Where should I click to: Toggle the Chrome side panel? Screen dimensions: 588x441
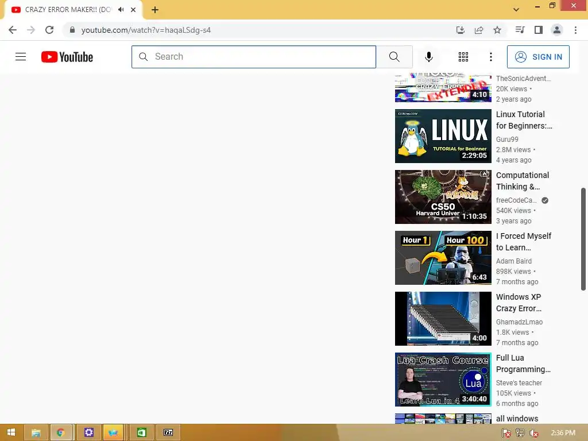coord(539,30)
